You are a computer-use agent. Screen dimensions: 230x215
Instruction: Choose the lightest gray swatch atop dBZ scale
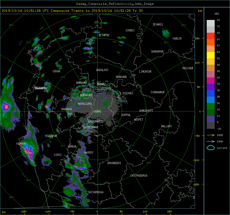click(x=211, y=23)
